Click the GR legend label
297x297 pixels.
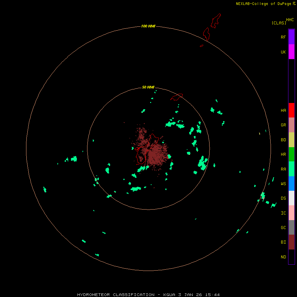[x=283, y=125]
